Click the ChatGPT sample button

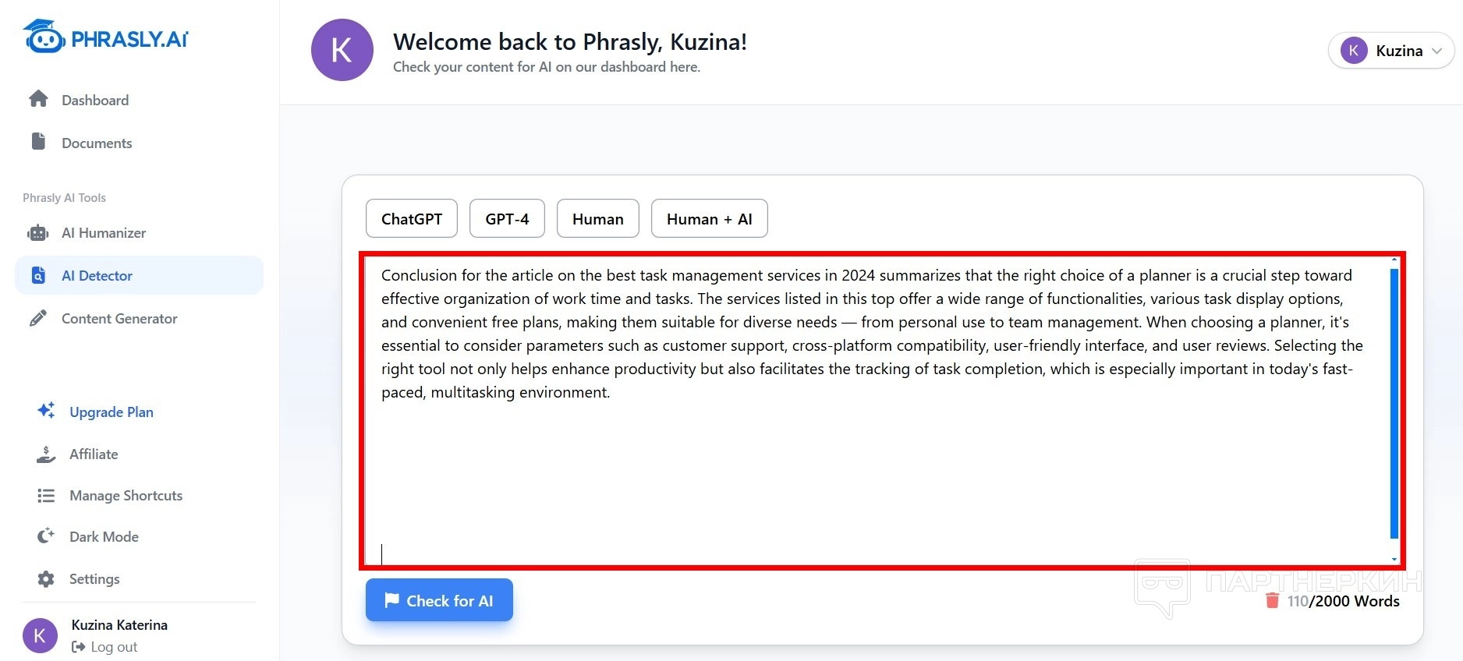tap(412, 219)
